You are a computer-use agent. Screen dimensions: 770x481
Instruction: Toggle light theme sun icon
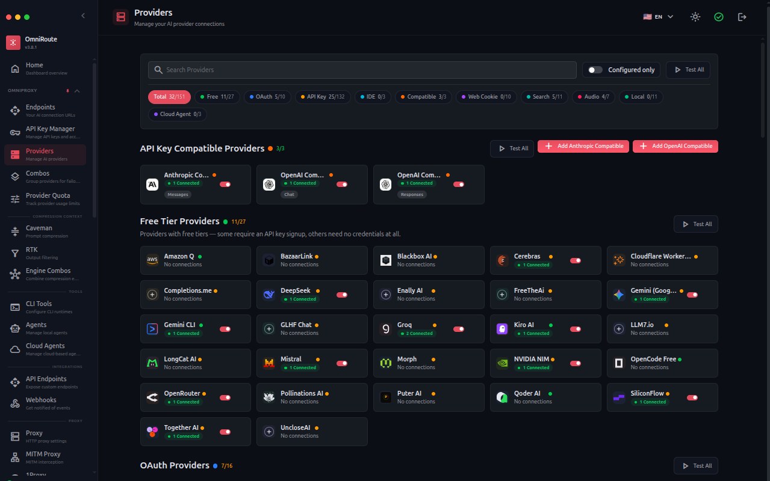[695, 17]
